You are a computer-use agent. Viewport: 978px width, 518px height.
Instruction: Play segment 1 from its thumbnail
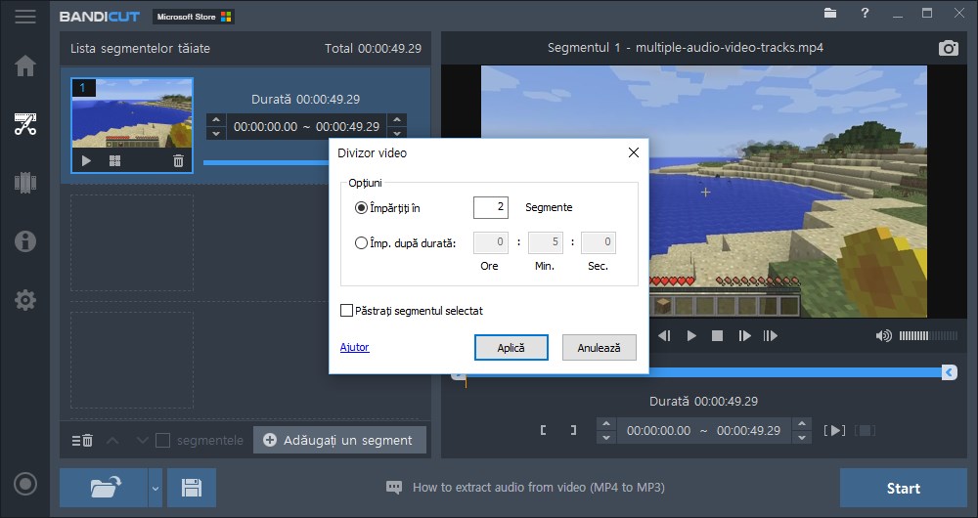point(86,161)
